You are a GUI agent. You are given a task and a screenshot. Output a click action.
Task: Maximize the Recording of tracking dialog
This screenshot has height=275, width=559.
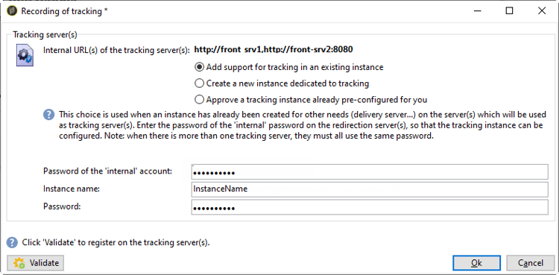[x=510, y=10]
